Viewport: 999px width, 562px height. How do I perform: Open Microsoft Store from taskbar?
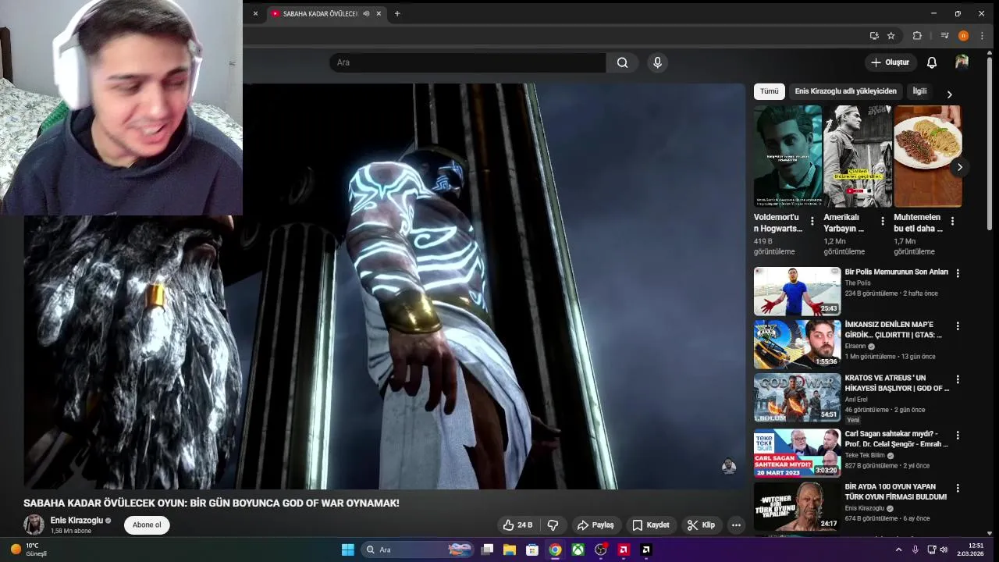(x=532, y=550)
